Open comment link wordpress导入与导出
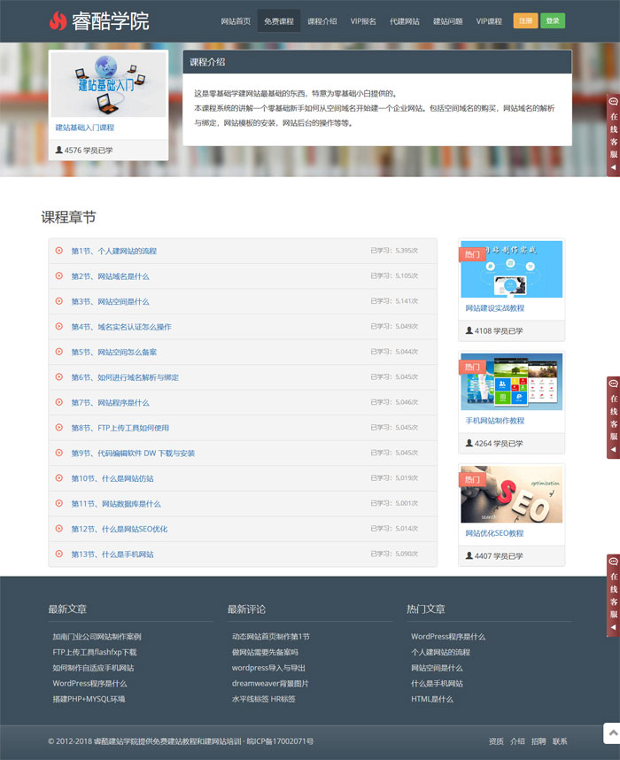620x760 pixels. [268, 667]
